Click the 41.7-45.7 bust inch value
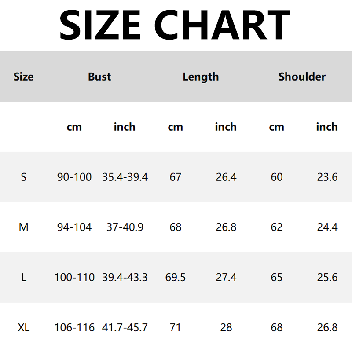Viewport: 352px width, 352px height. tap(125, 327)
